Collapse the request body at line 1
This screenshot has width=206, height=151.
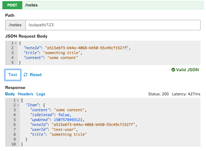[16, 43]
